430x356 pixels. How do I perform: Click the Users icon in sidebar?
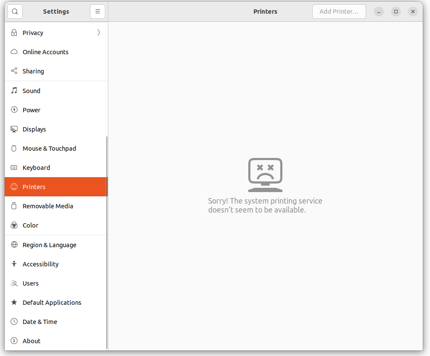point(14,283)
